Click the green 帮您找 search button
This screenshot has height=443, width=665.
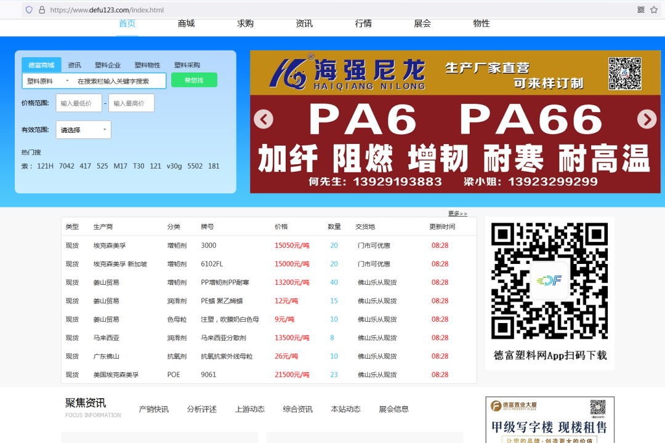(x=194, y=80)
